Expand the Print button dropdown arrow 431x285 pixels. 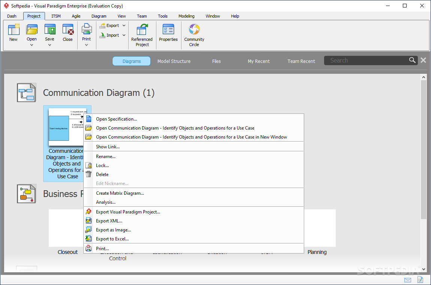pos(86,45)
